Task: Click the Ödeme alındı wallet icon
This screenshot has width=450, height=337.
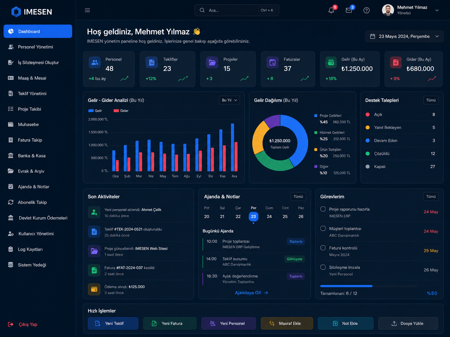Action: pos(94,289)
